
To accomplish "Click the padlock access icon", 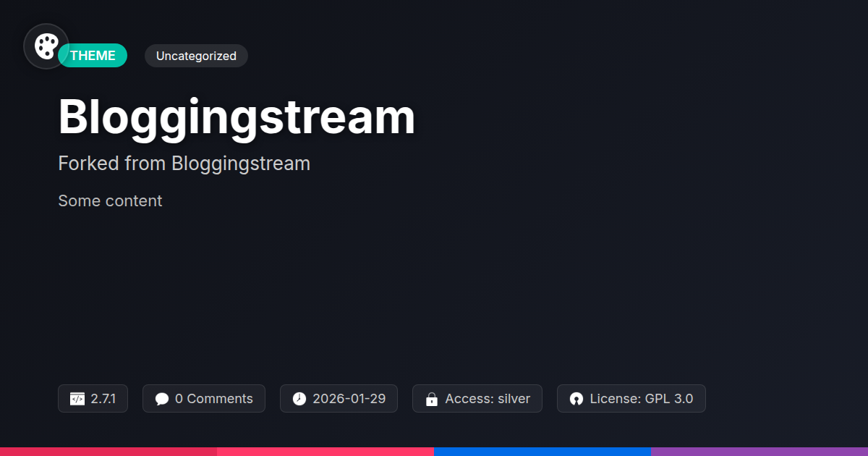I will (x=432, y=399).
